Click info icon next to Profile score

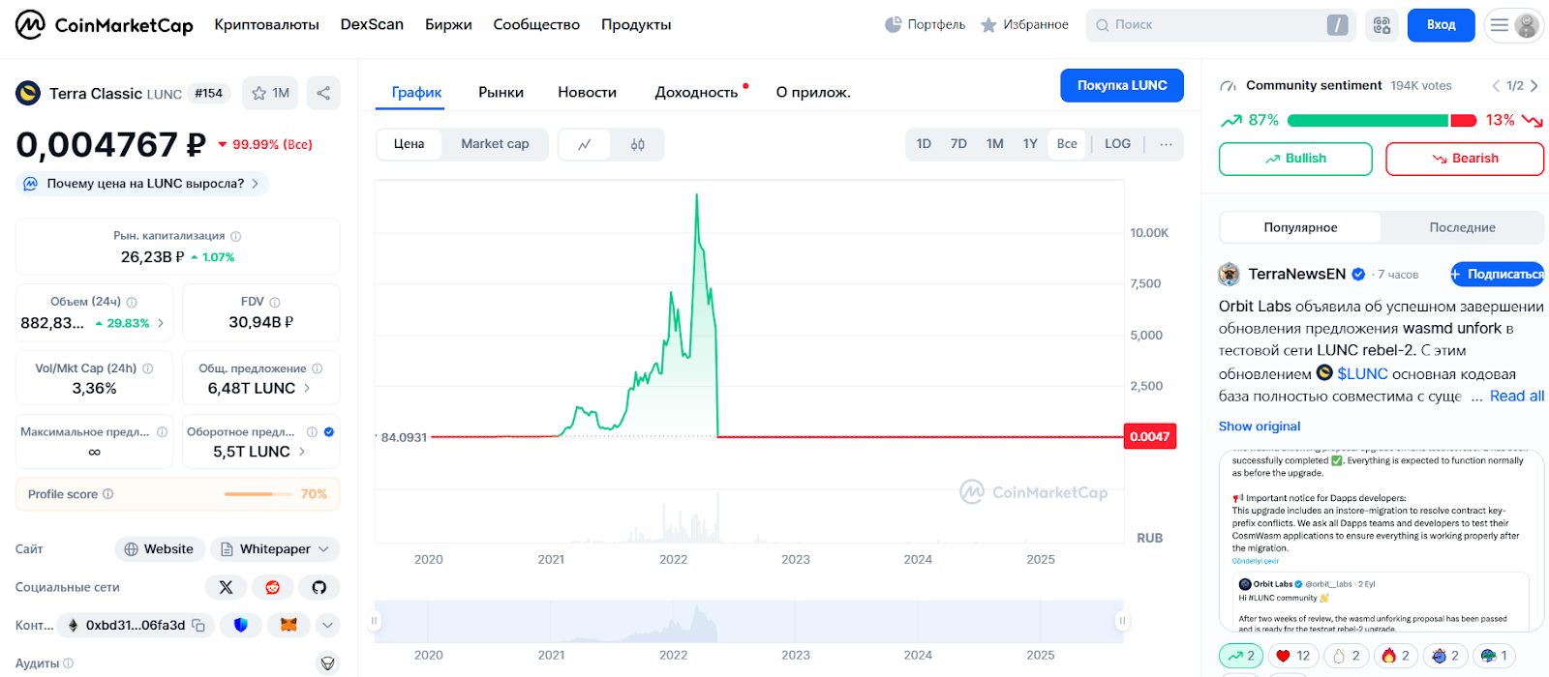coord(108,494)
